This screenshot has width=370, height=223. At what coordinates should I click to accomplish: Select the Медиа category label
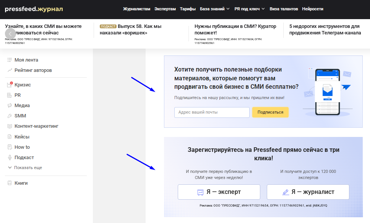coord(22,106)
